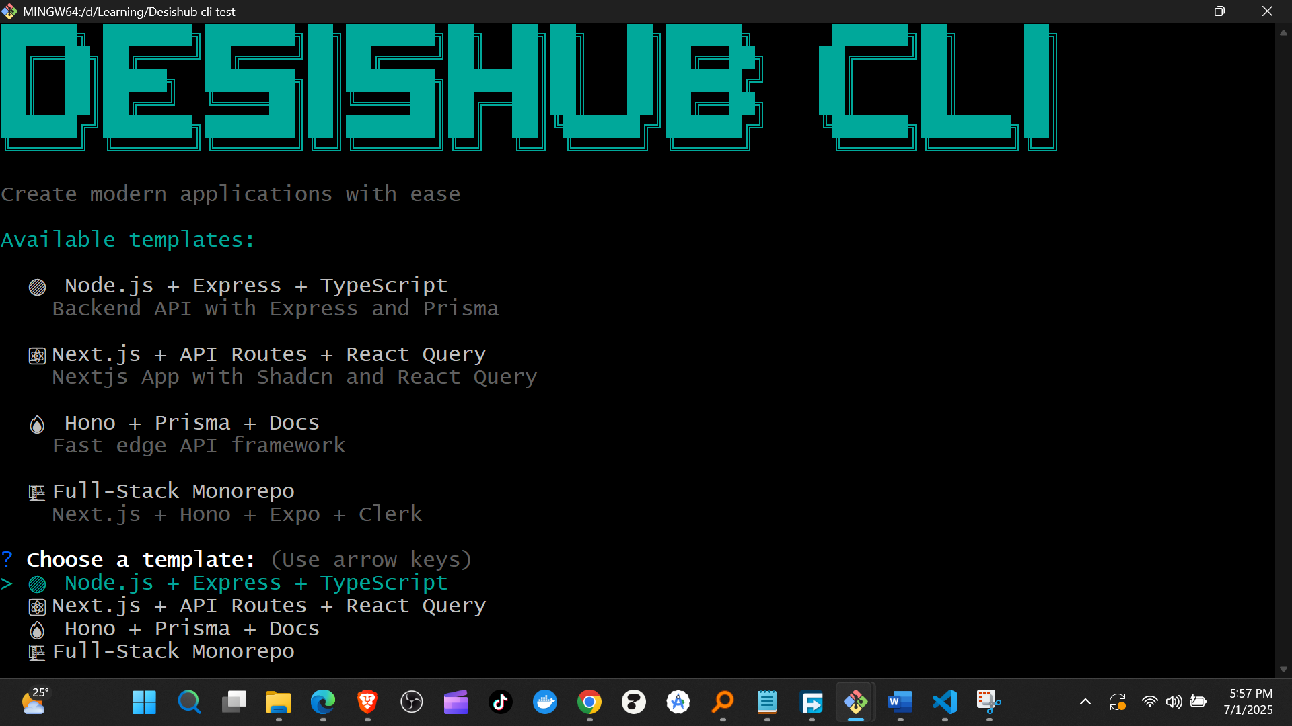The width and height of the screenshot is (1292, 726).
Task: Click the "Nextjs App with Shadcn and React Query" description
Action: click(x=295, y=377)
